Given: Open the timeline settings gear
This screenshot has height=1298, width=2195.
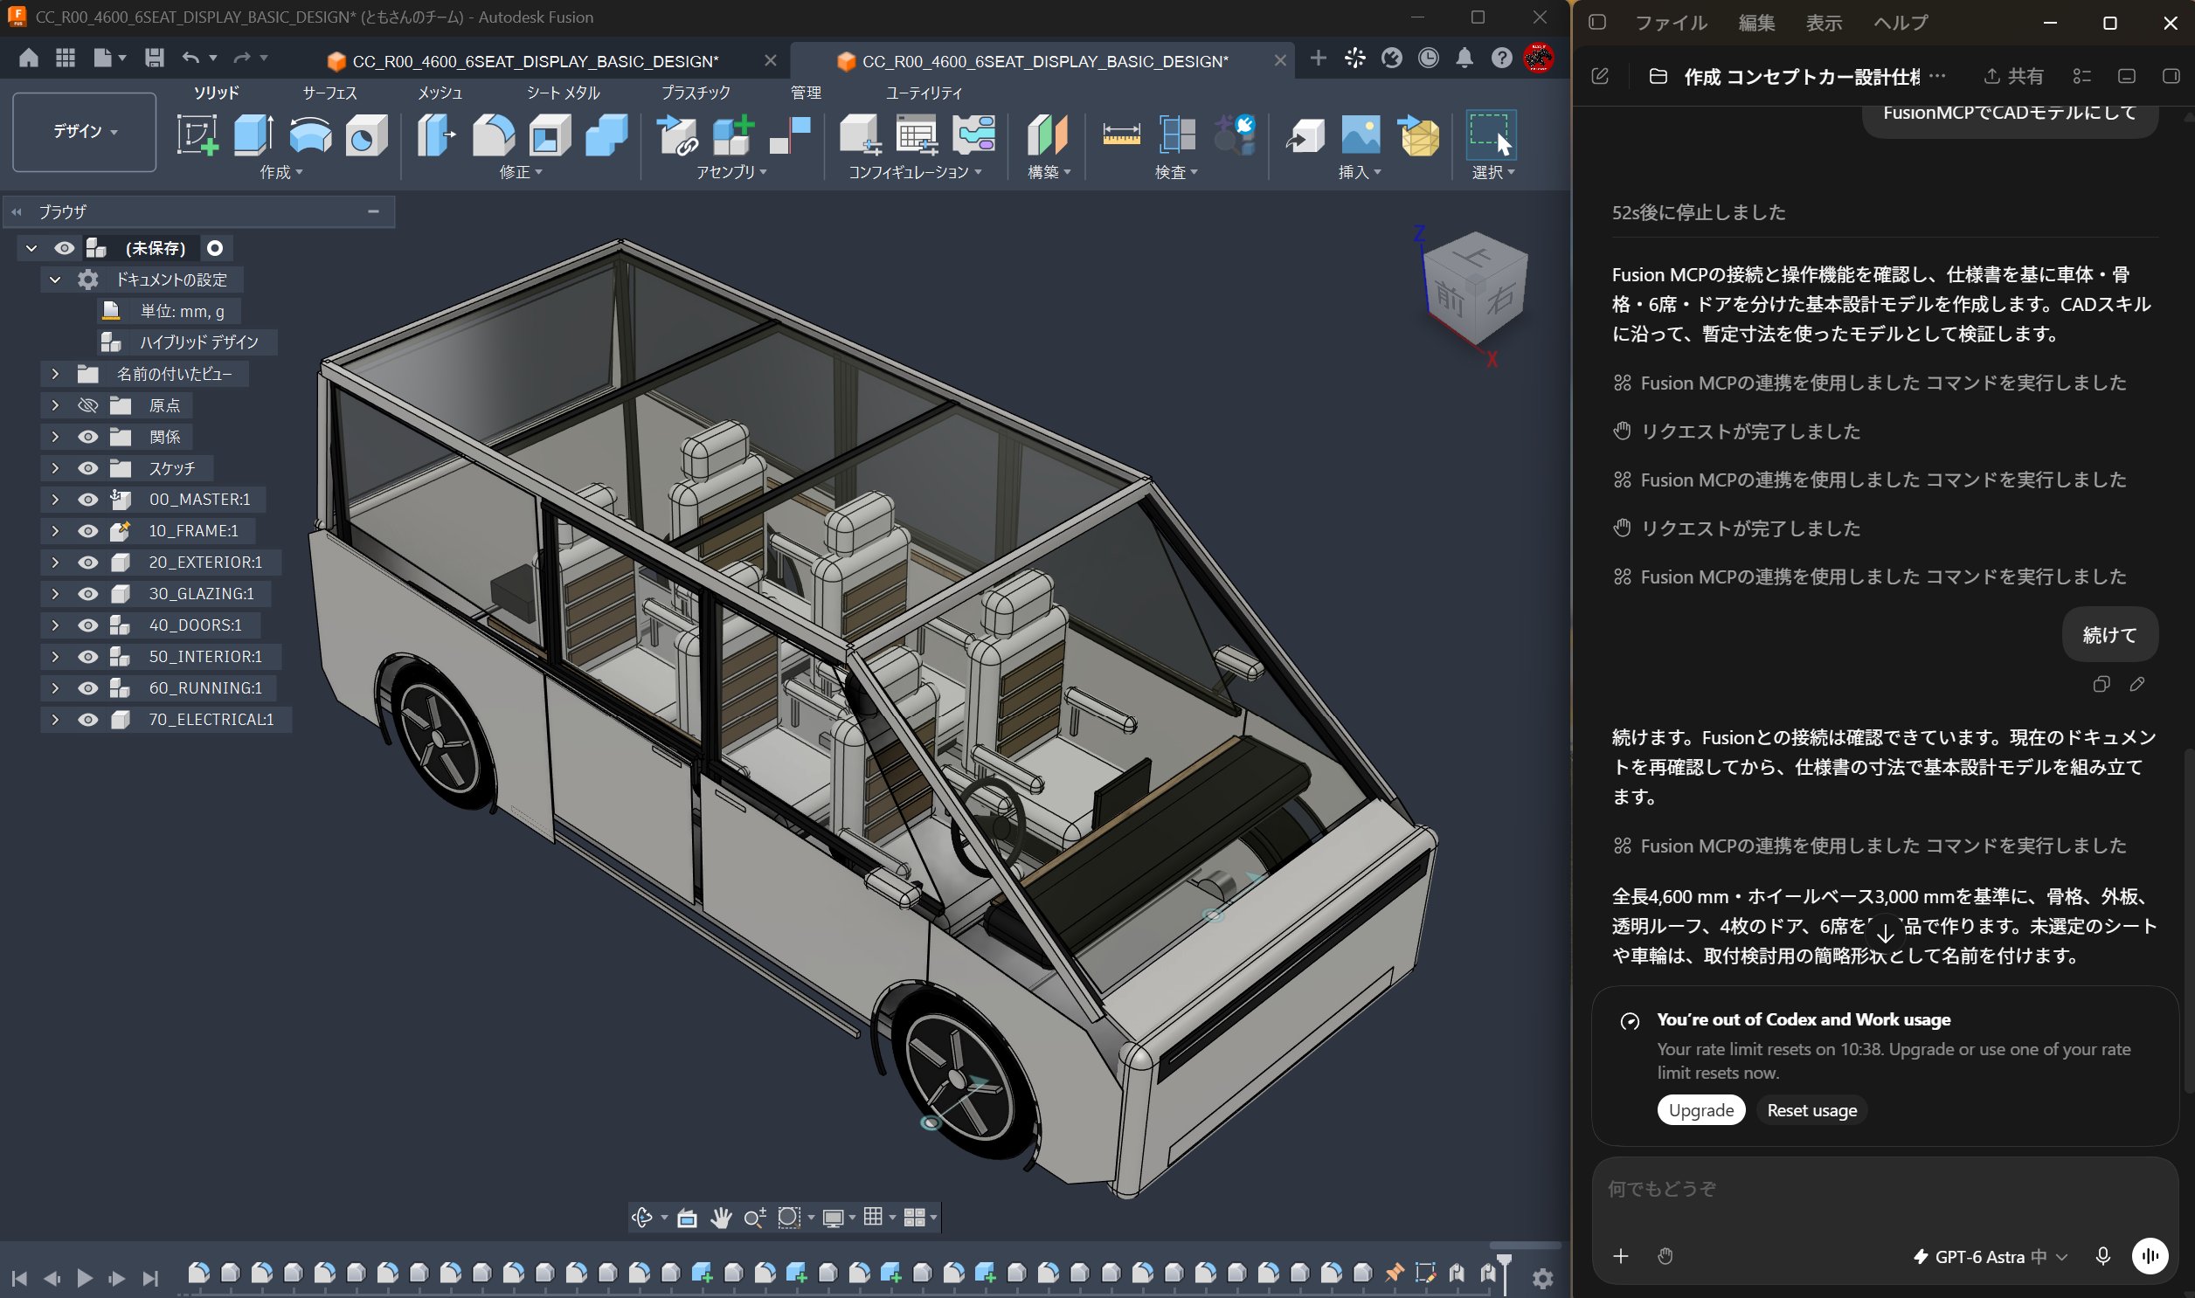Looking at the screenshot, I should pyautogui.click(x=1542, y=1278).
